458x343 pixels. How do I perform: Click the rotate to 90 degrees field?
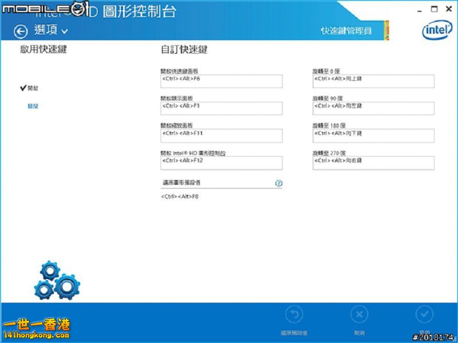click(x=373, y=108)
